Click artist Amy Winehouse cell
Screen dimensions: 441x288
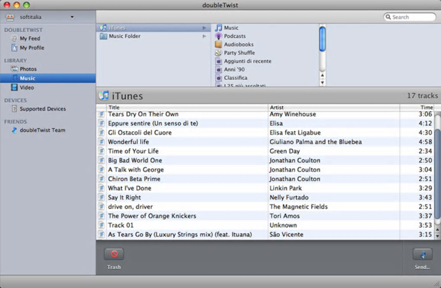pos(293,114)
